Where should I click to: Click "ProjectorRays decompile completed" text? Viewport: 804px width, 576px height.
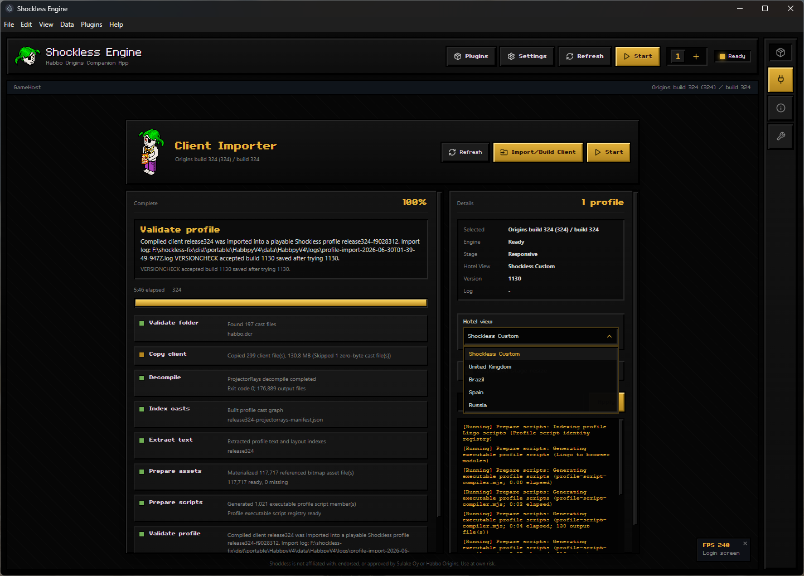tap(272, 379)
